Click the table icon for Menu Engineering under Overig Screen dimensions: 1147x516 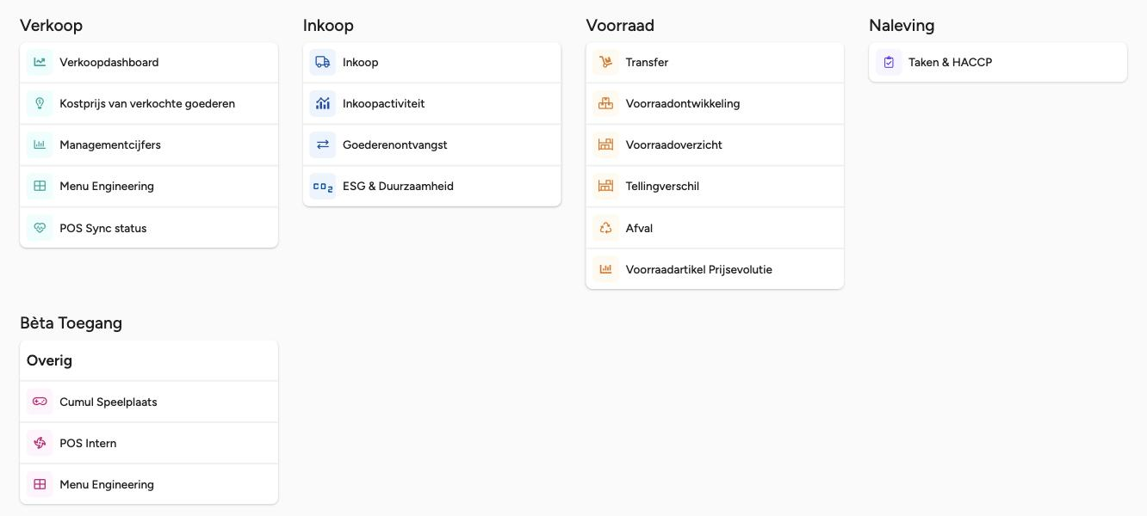click(x=40, y=484)
